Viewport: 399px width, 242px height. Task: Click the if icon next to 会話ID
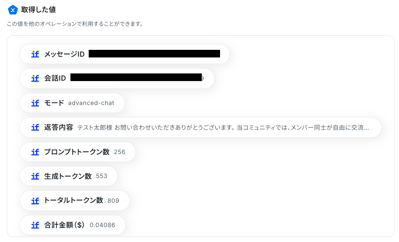click(x=35, y=78)
